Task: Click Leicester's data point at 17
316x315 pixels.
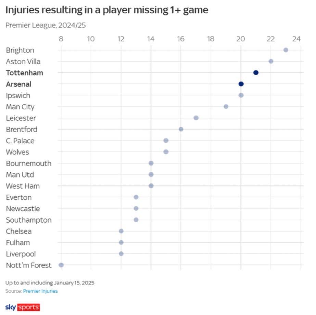Action: (x=196, y=118)
